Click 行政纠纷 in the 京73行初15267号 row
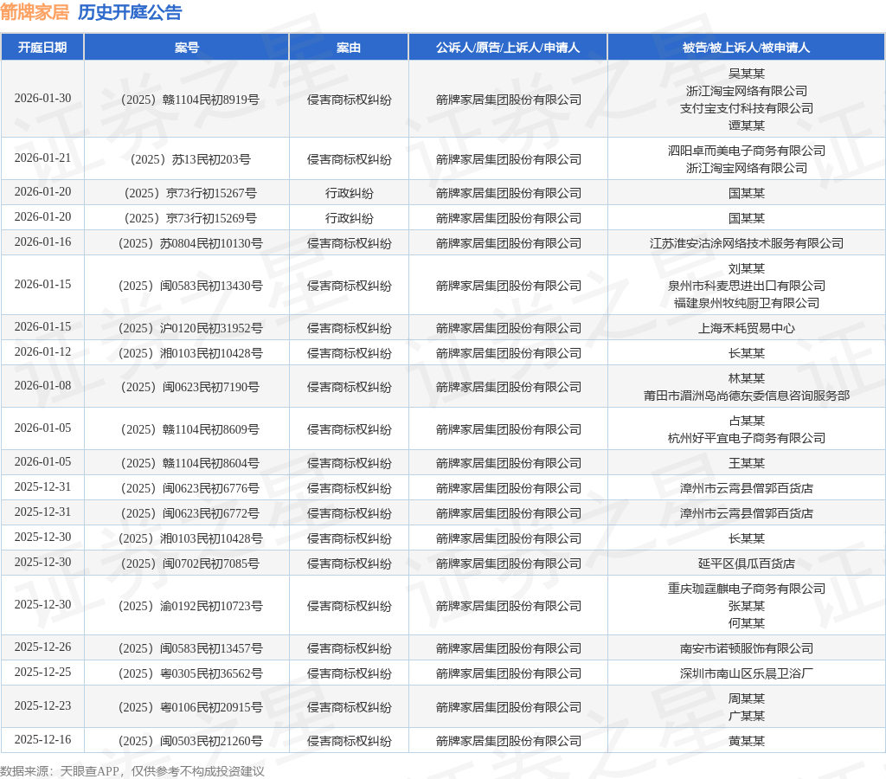This screenshot has width=886, height=779. pos(349,193)
